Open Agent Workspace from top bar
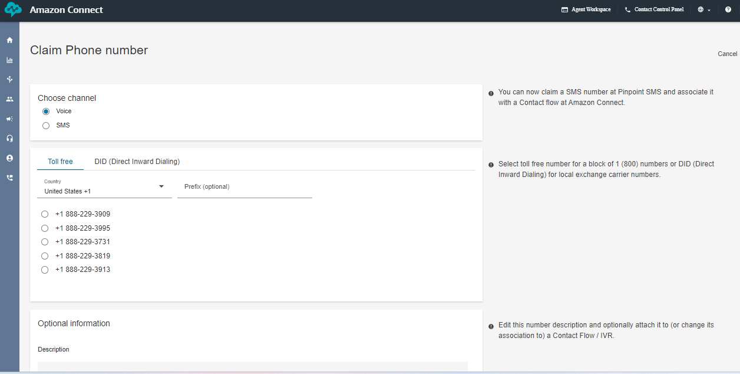Image resolution: width=740 pixels, height=374 pixels. [586, 9]
